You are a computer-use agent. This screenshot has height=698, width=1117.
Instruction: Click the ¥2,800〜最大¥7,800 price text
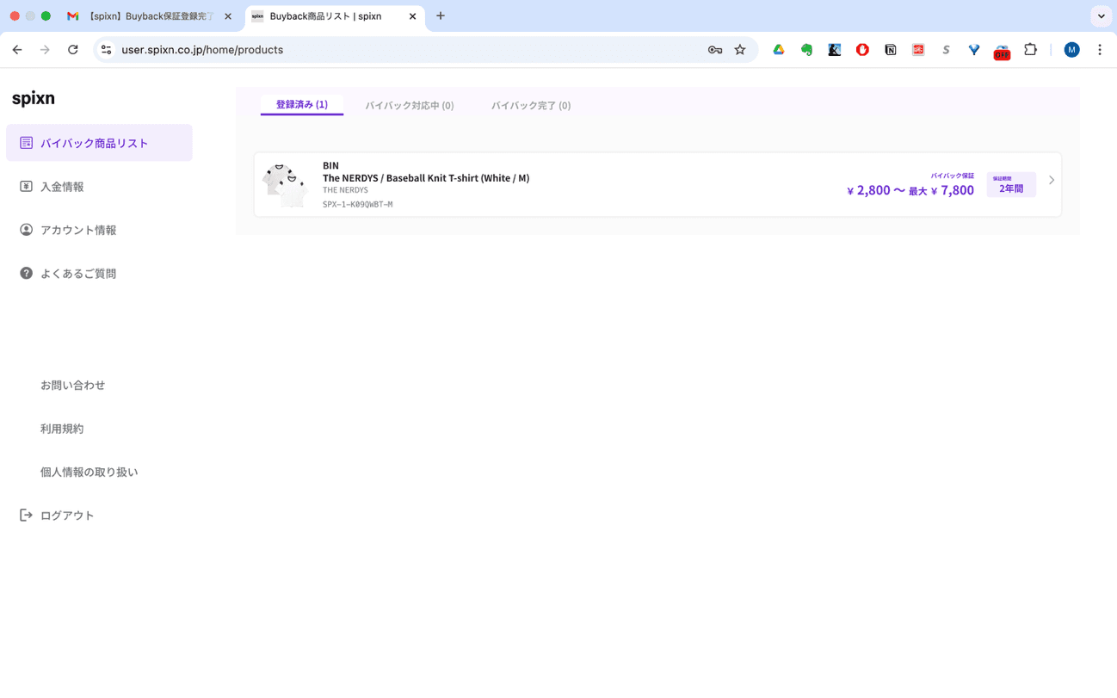(910, 190)
